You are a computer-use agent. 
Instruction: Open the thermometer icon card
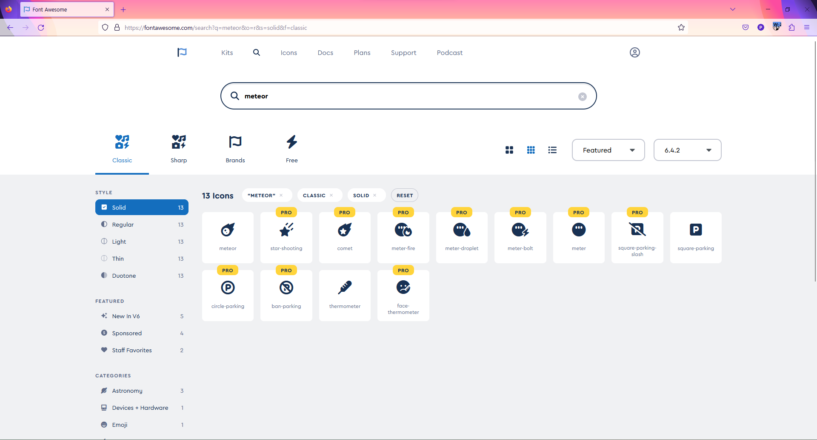coord(345,296)
